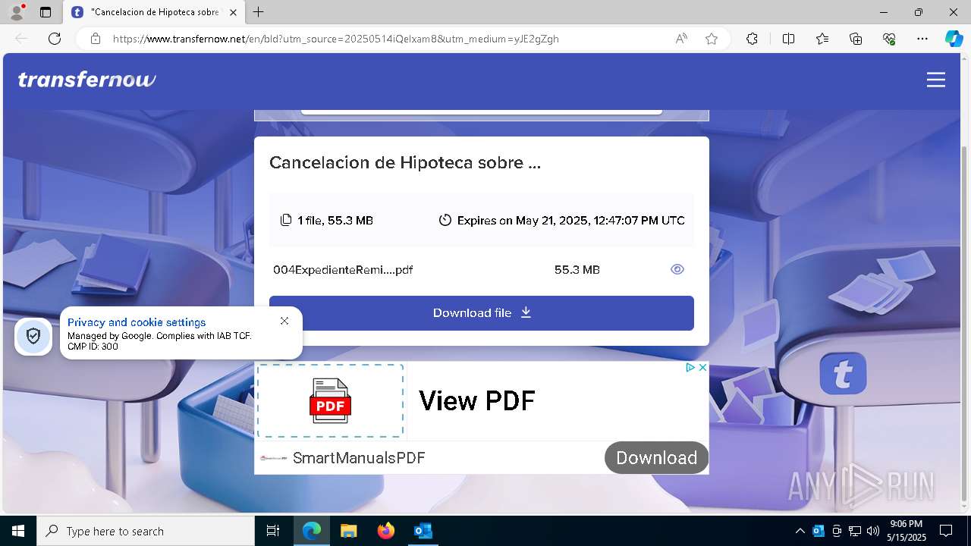
Task: Add this page to favorites star
Action: (712, 39)
